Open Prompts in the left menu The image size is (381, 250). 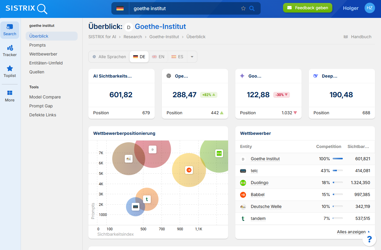pyautogui.click(x=38, y=45)
